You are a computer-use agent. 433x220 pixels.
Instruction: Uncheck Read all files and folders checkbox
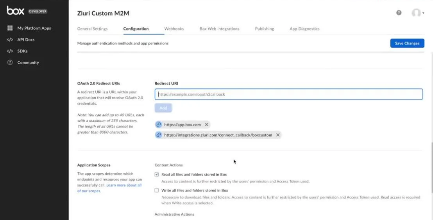157,174
